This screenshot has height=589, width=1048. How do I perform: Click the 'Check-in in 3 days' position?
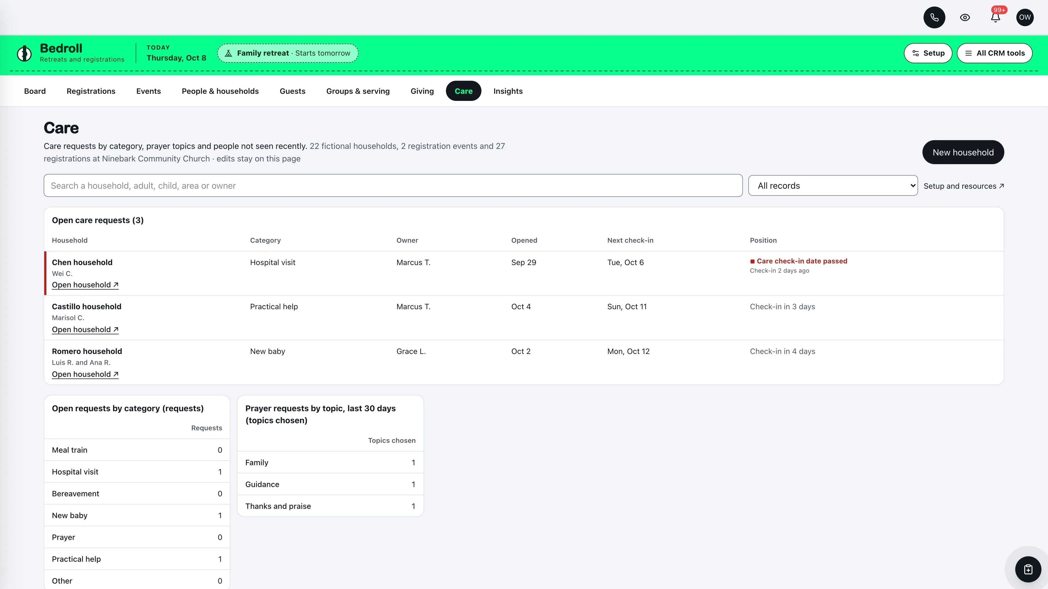coord(782,307)
